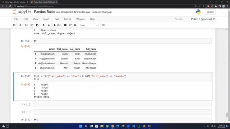The width and height of the screenshot is (230, 129).
Task: Click the full_name column header
Action: 91,49
